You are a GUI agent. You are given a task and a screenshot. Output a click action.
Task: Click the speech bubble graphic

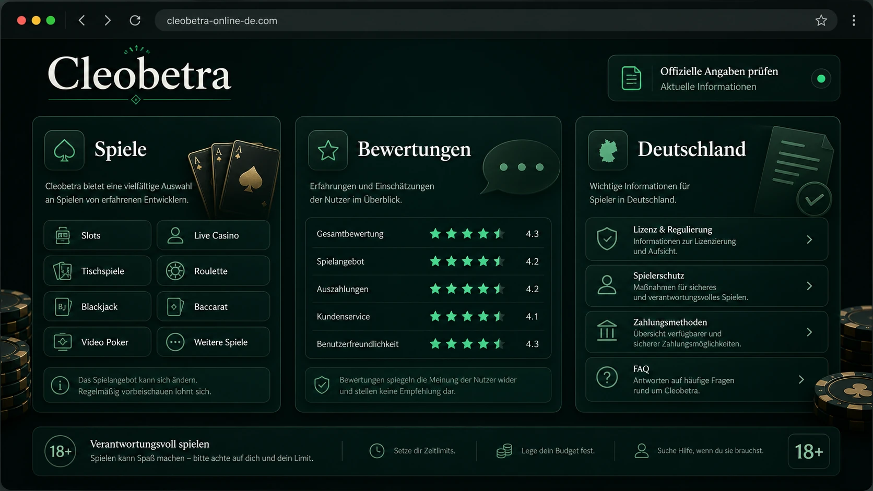click(x=521, y=168)
